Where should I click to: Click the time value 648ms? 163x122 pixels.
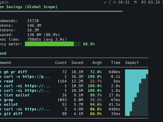(114, 109)
